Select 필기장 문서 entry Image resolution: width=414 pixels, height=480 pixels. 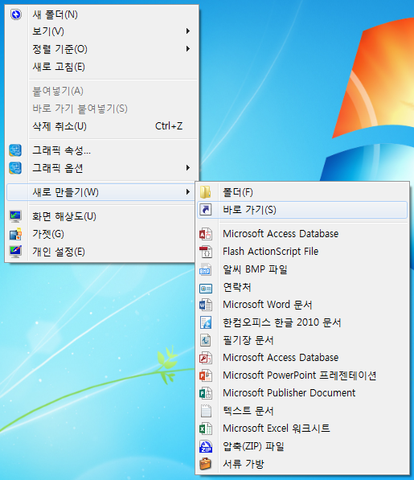(302, 340)
